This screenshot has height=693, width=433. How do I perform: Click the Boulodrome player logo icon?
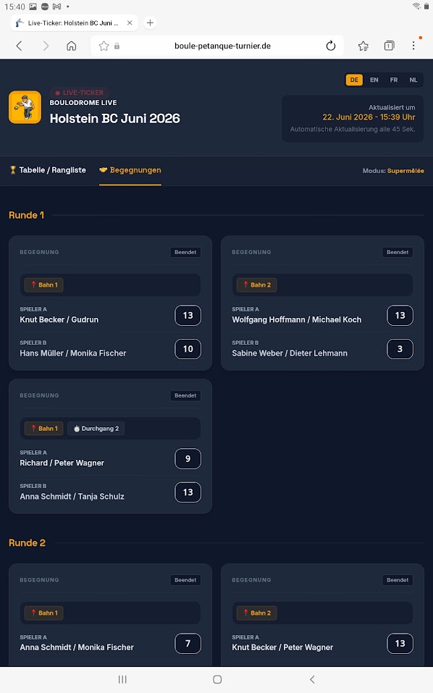point(25,107)
